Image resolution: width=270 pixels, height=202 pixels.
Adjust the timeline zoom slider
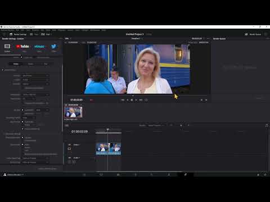[181, 125]
